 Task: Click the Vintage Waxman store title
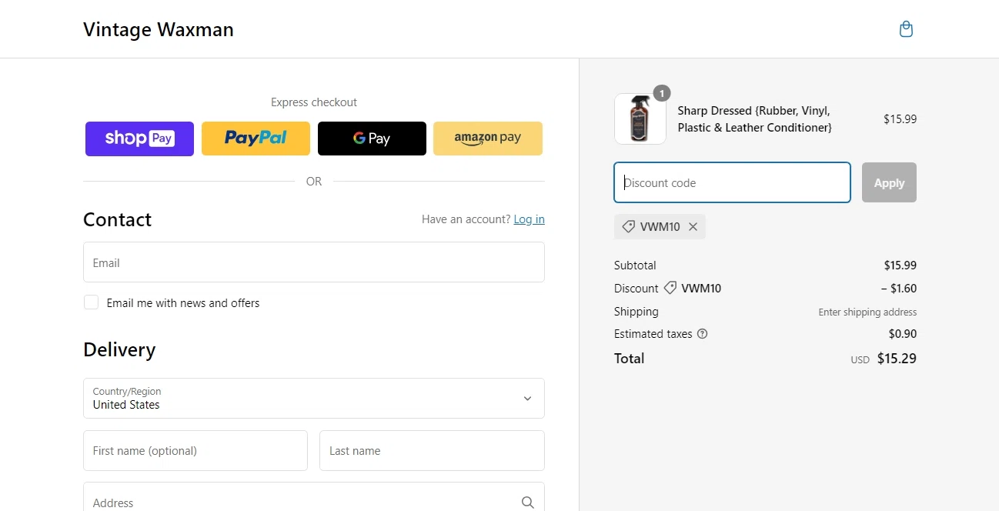tap(159, 29)
